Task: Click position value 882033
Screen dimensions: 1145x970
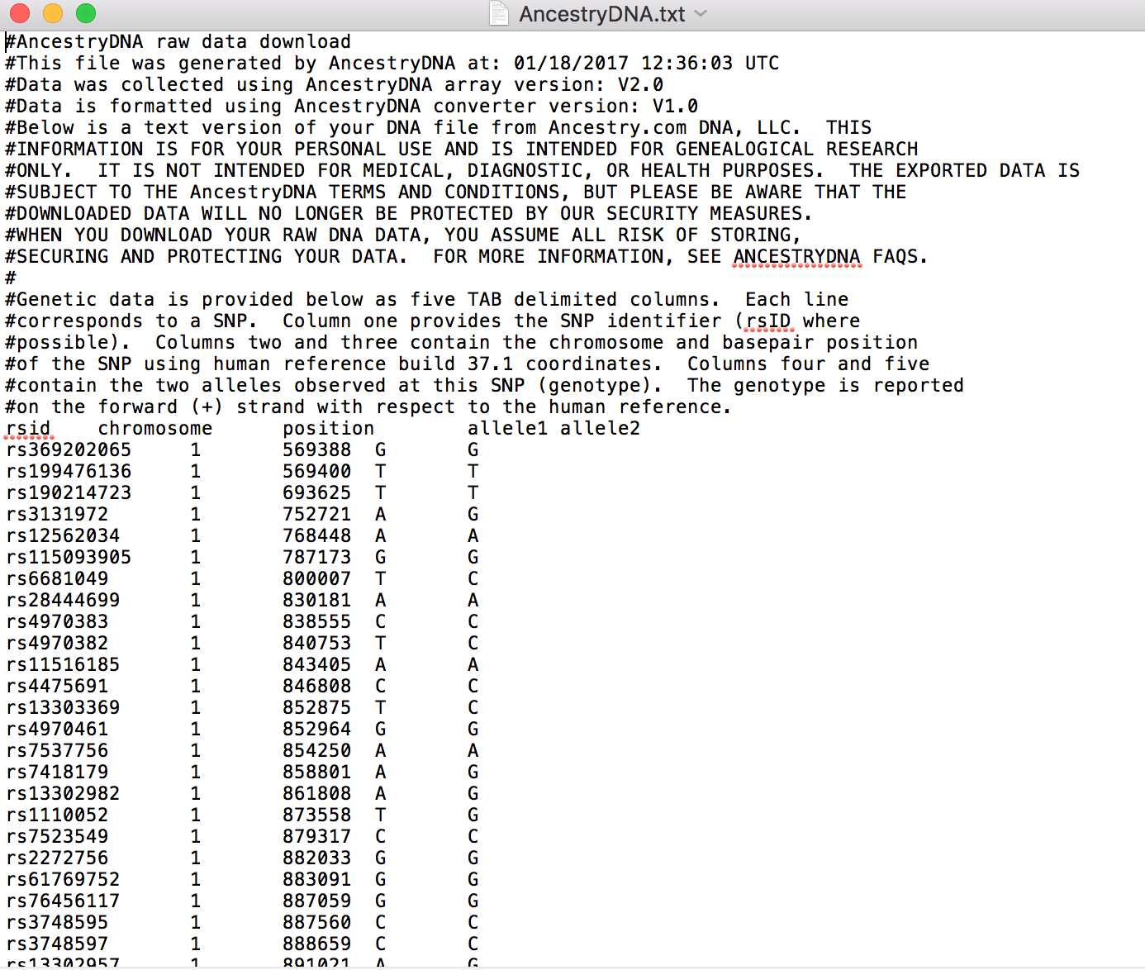Action: (317, 858)
